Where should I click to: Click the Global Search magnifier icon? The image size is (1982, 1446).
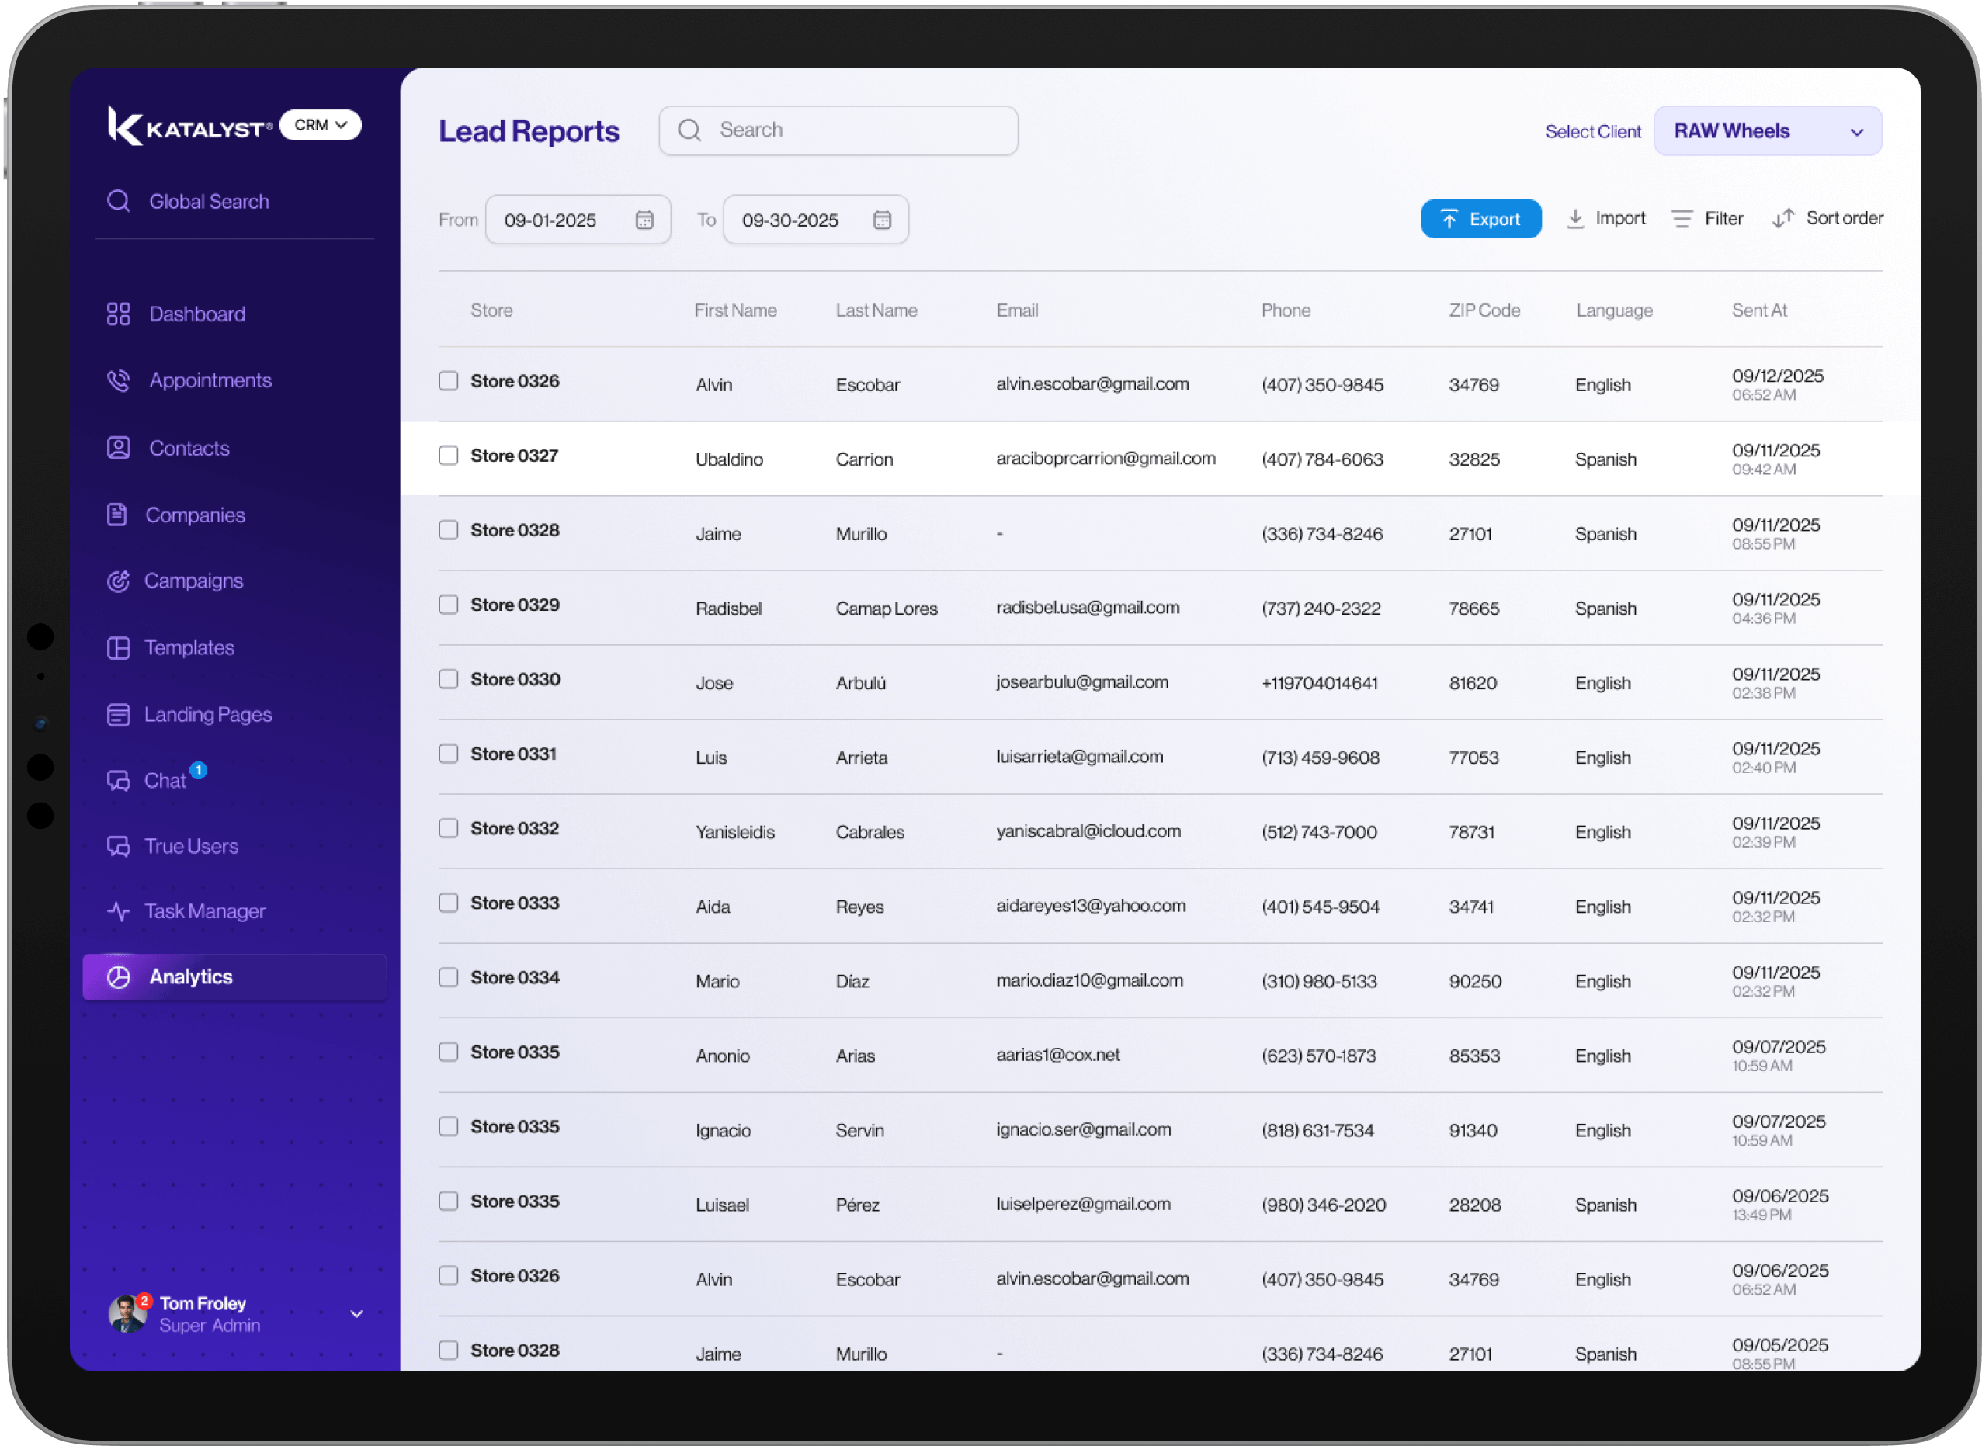coord(118,201)
